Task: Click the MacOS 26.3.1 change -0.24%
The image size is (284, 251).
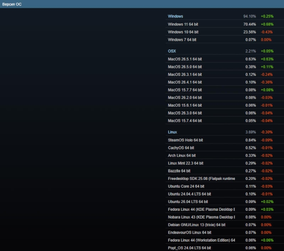Action: [266, 74]
